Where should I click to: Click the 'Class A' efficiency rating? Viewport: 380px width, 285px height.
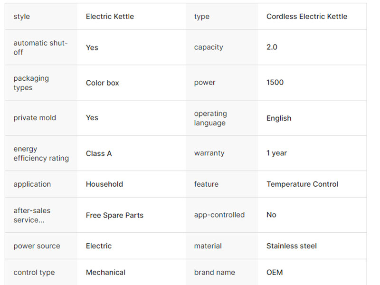point(99,153)
